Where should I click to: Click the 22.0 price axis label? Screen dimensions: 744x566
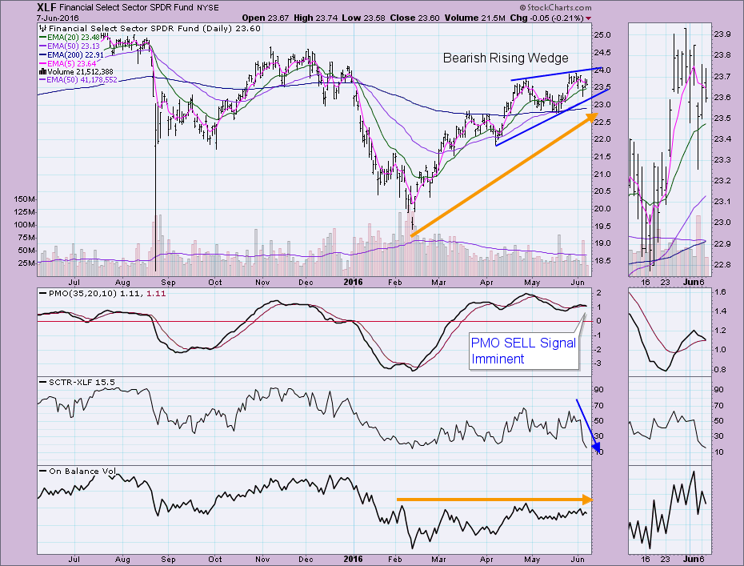click(602, 139)
